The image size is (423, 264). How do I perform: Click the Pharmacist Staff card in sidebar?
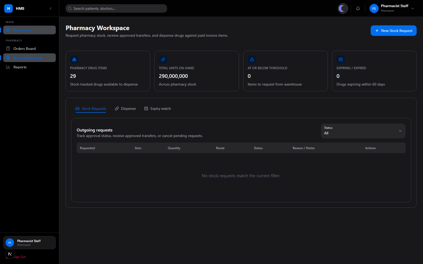[29, 243]
